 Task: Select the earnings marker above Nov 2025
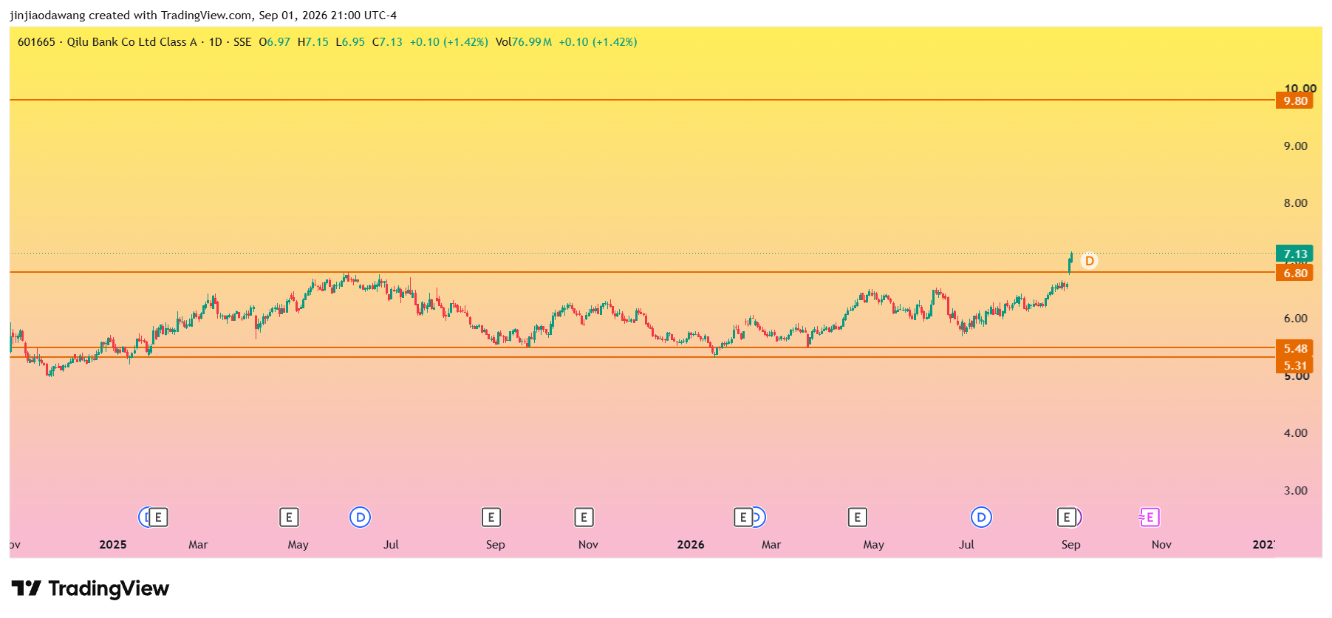click(584, 517)
